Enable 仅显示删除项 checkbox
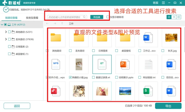The width and height of the screenshot is (185, 112). (x=108, y=17)
